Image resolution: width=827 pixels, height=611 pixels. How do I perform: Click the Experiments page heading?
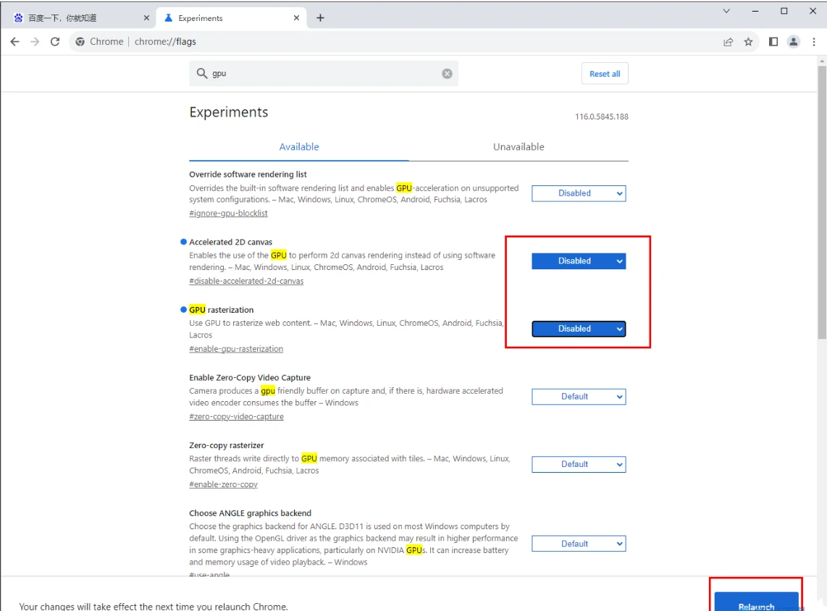click(228, 112)
